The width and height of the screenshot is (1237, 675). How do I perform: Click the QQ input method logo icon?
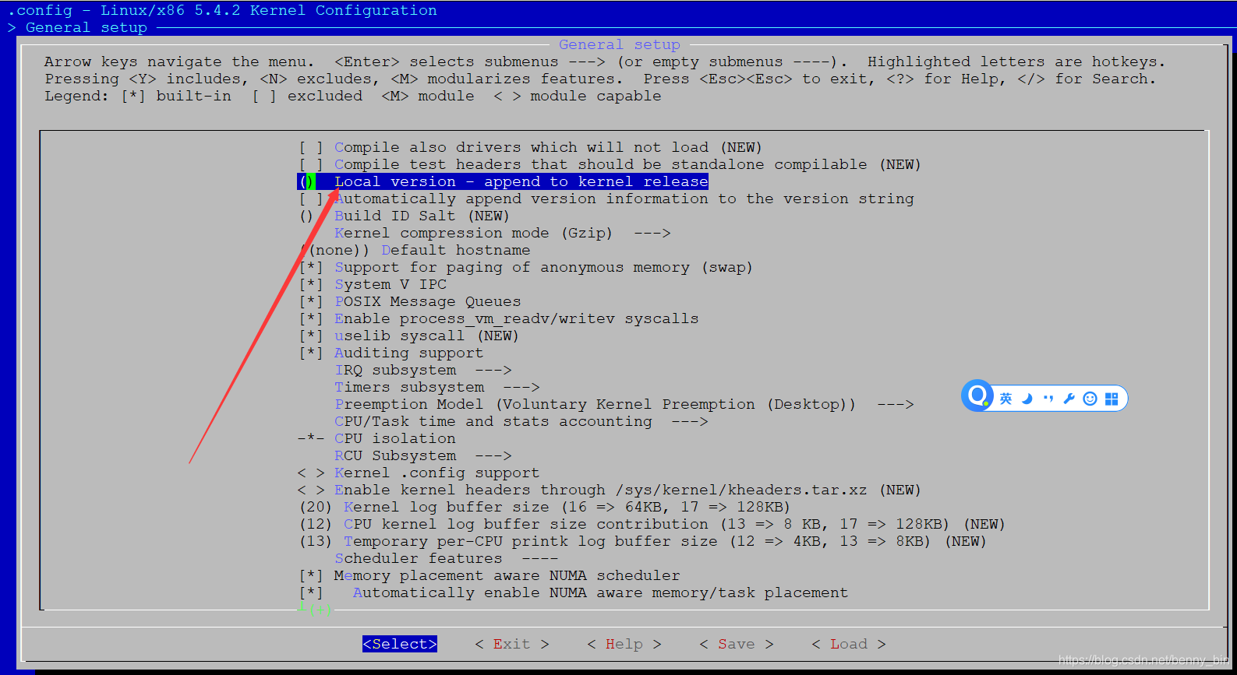(977, 396)
